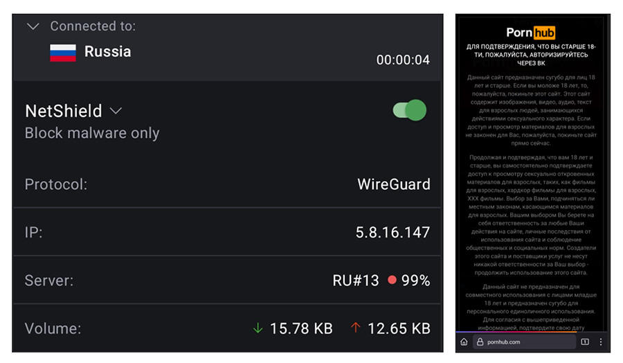The width and height of the screenshot is (623, 363).
Task: Click the red upload arrow icon
Action: tap(356, 328)
